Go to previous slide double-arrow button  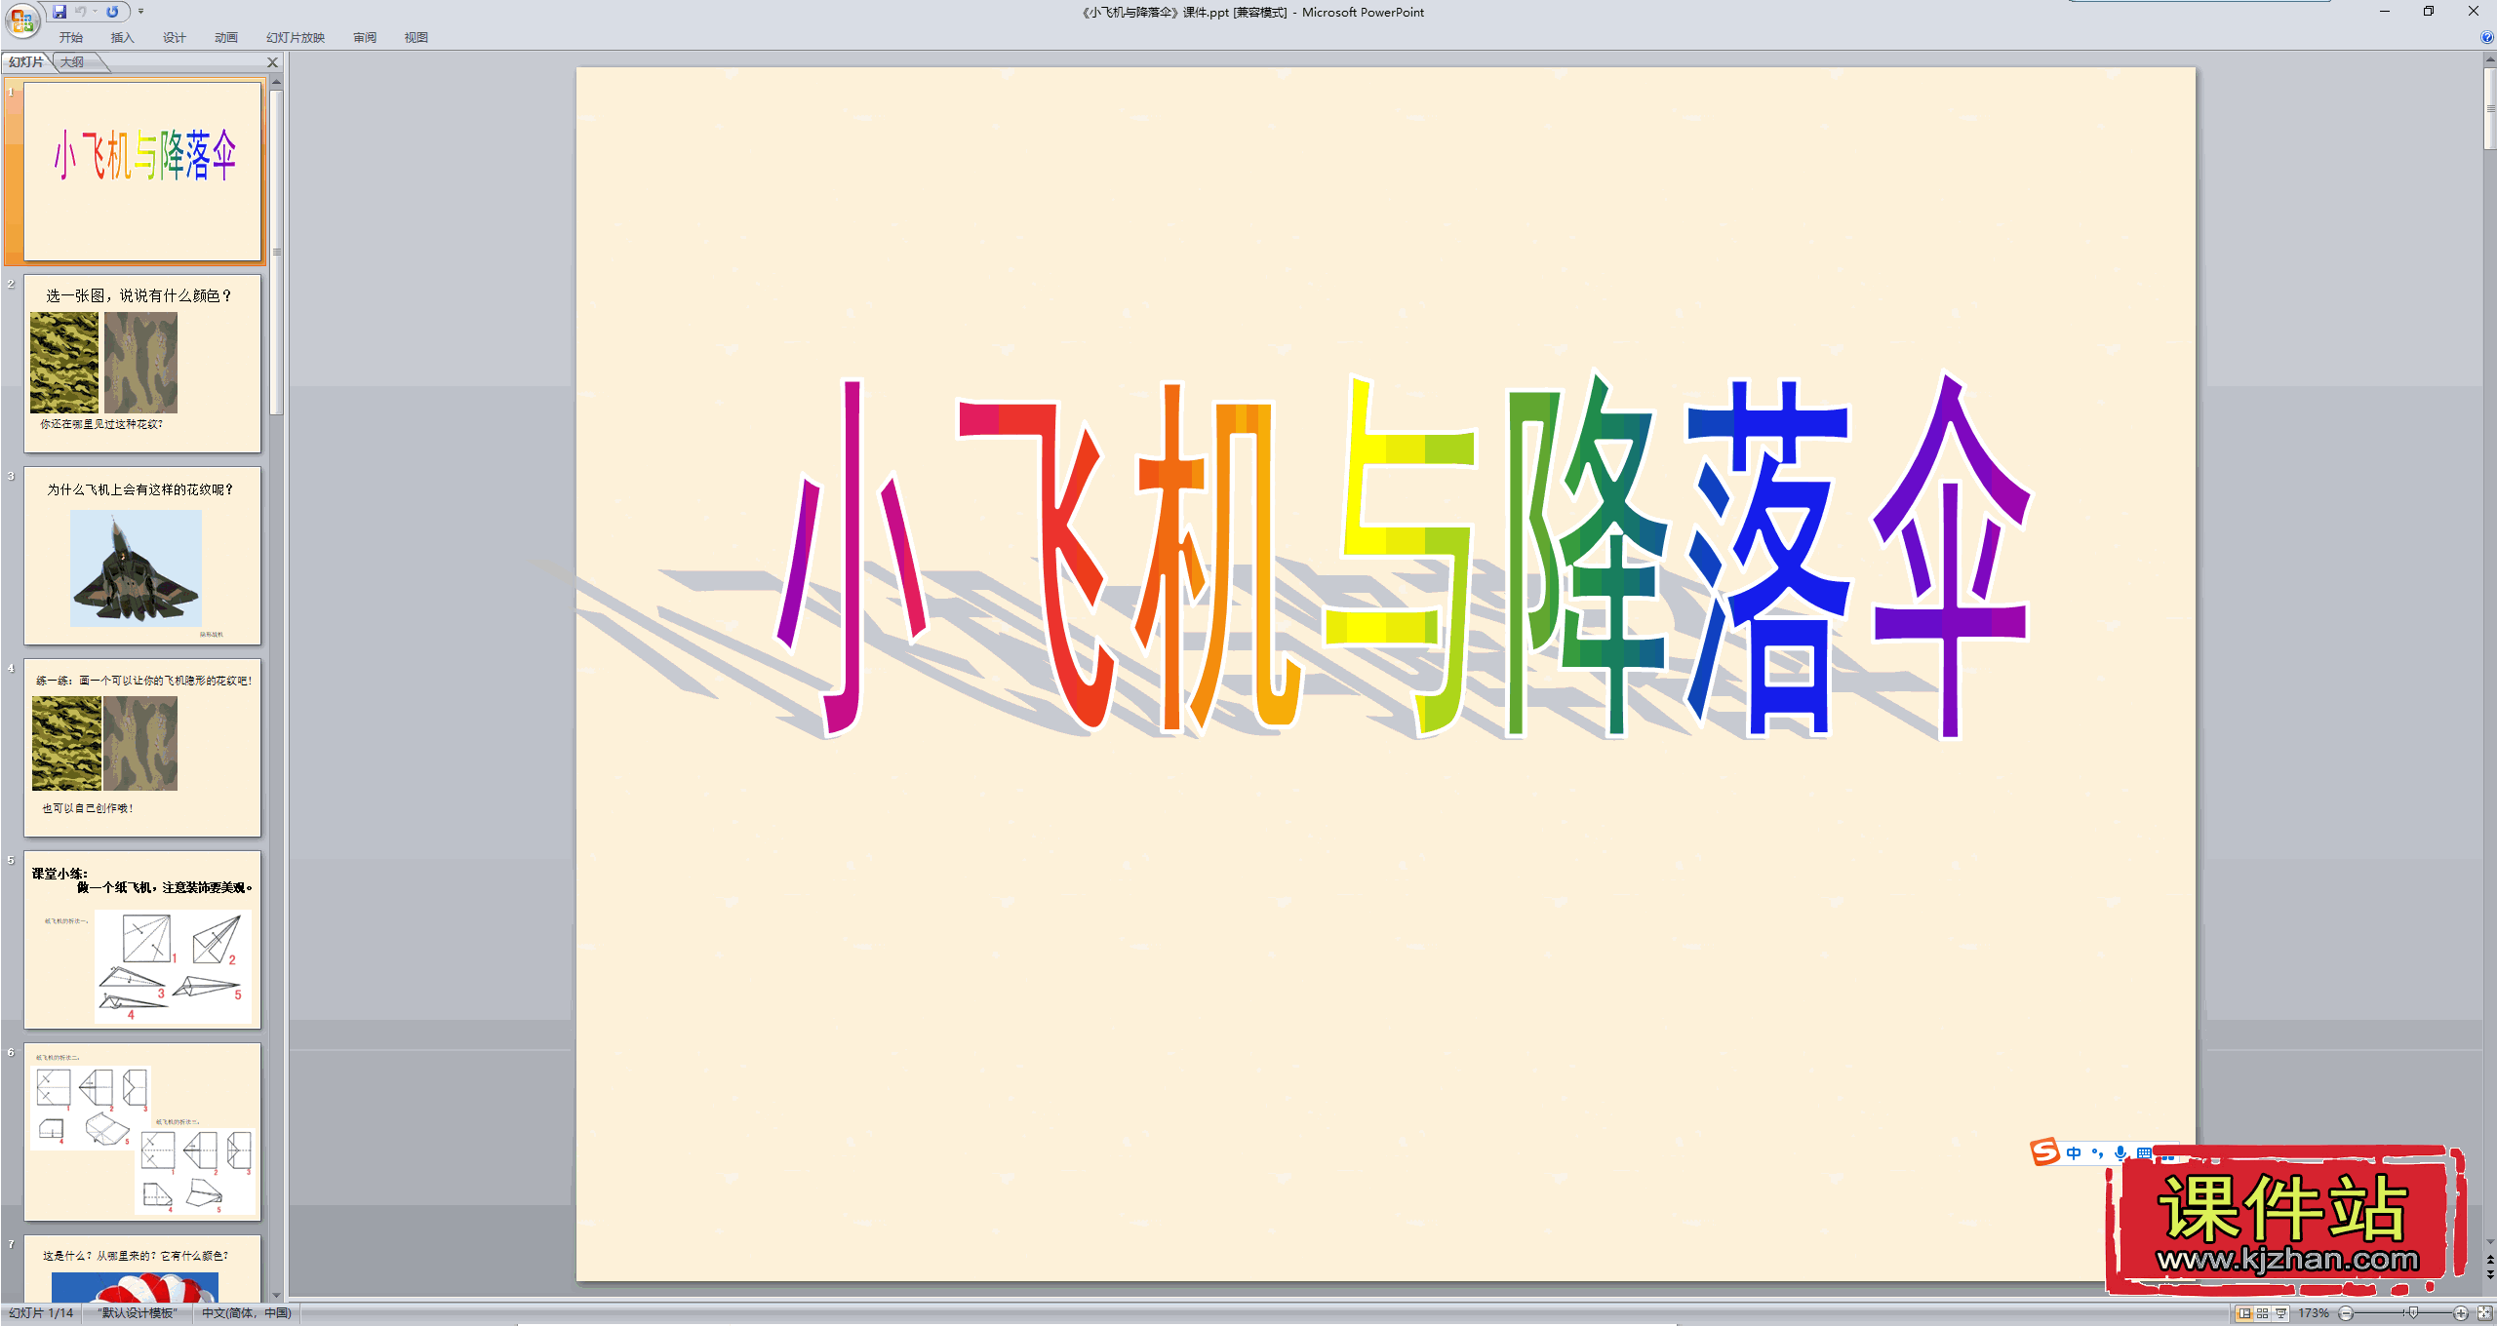(2489, 1261)
